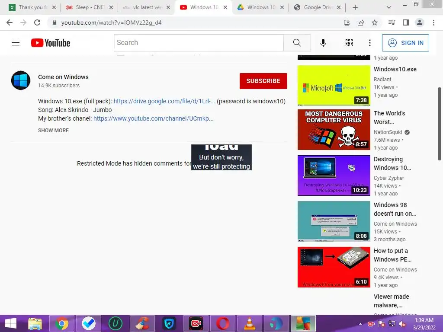
Task: Open a new browser tab
Action: pos(355,7)
